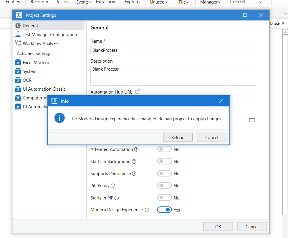Open System activities settings
This screenshot has height=238, width=288.
pos(49,71)
